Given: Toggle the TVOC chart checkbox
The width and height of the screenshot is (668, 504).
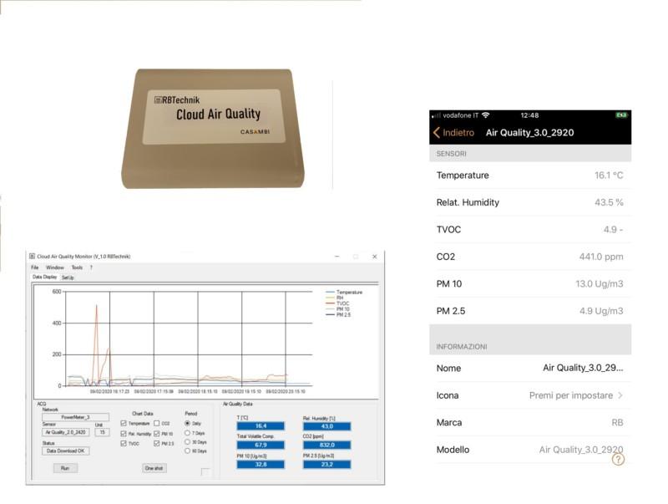Looking at the screenshot, I should 124,444.
